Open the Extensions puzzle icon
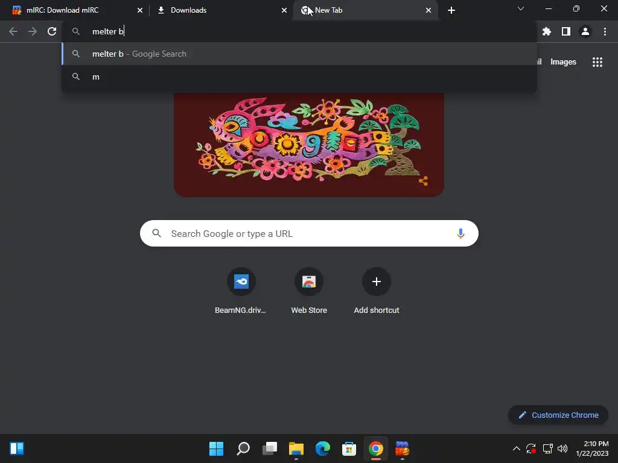This screenshot has width=618, height=463. click(546, 31)
